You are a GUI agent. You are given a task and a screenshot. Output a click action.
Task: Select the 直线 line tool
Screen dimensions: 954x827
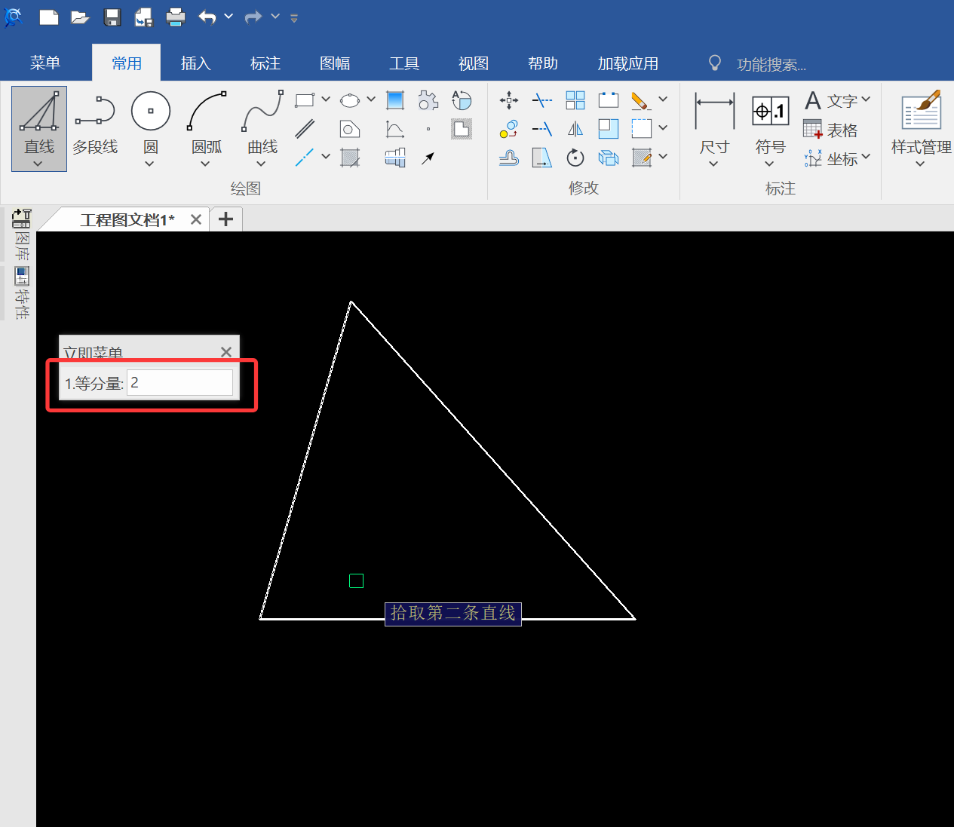[39, 121]
